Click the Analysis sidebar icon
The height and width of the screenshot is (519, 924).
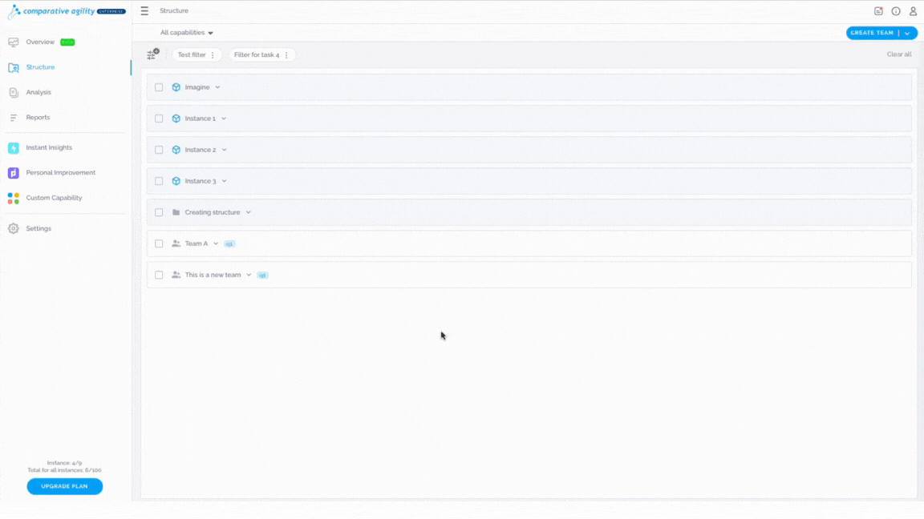(13, 92)
